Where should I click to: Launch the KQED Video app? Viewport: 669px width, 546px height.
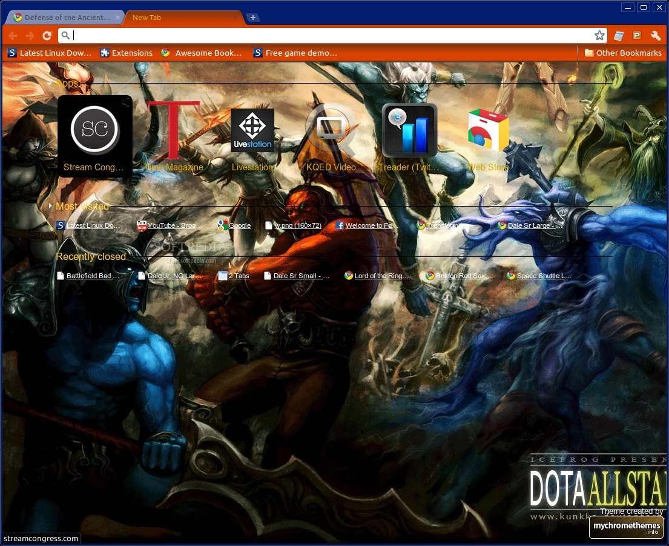[x=331, y=136]
